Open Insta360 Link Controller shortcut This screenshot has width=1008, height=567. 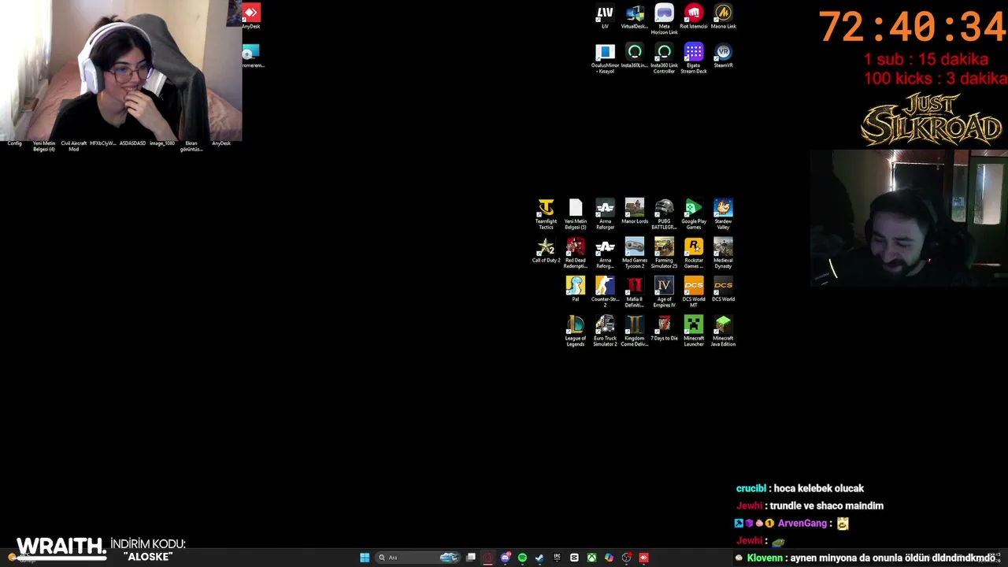click(664, 58)
